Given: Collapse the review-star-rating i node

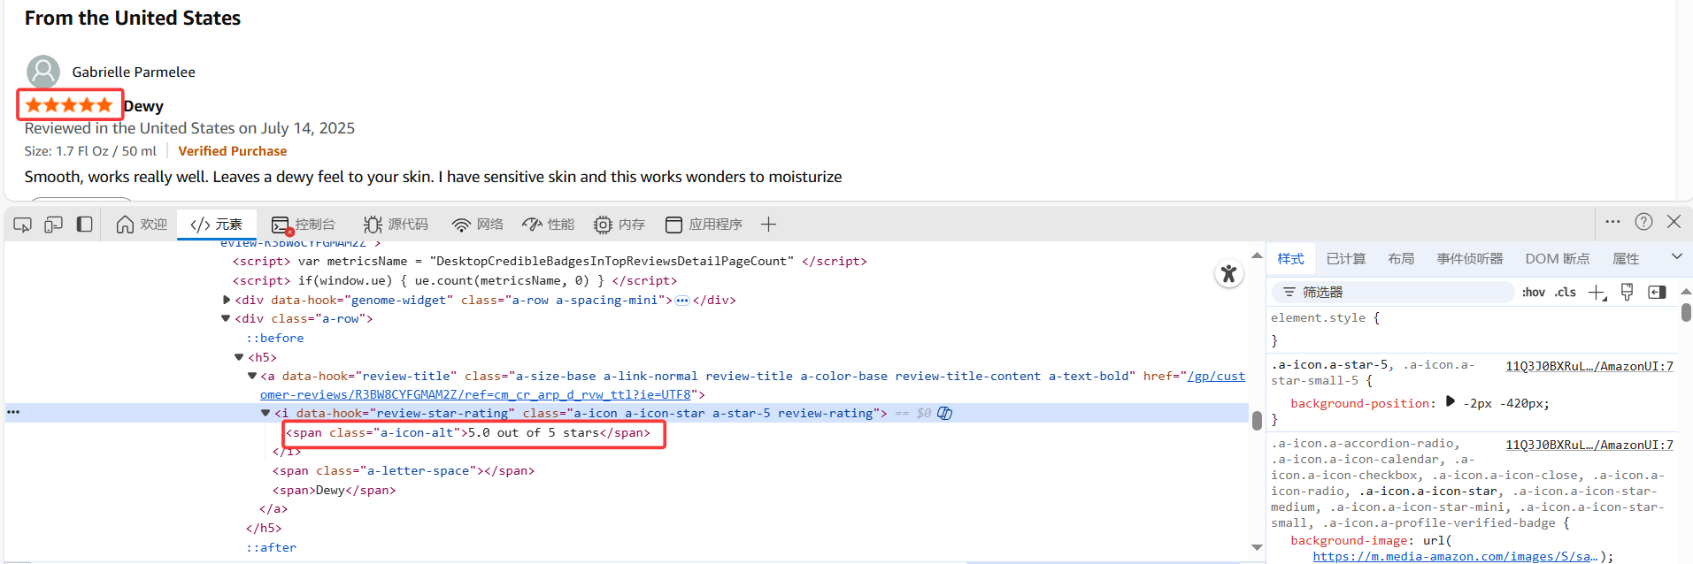Looking at the screenshot, I should (265, 413).
